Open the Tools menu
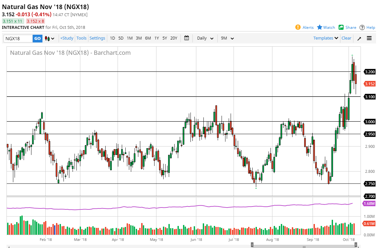 pos(81,38)
